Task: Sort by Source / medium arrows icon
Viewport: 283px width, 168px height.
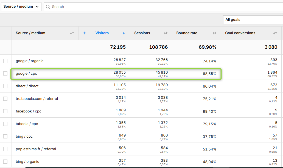Action: point(72,33)
